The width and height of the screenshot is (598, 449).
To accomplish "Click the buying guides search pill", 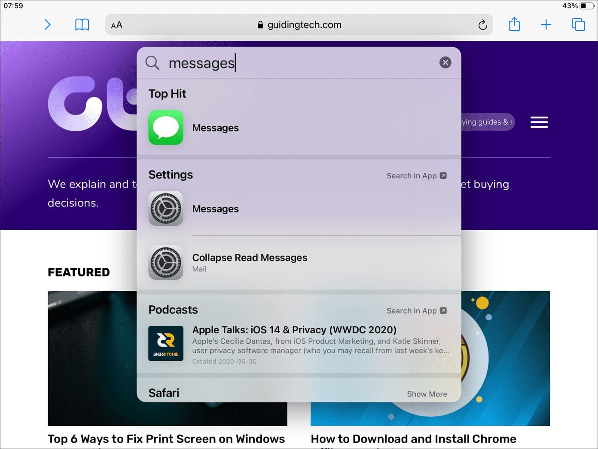I will click(x=487, y=122).
